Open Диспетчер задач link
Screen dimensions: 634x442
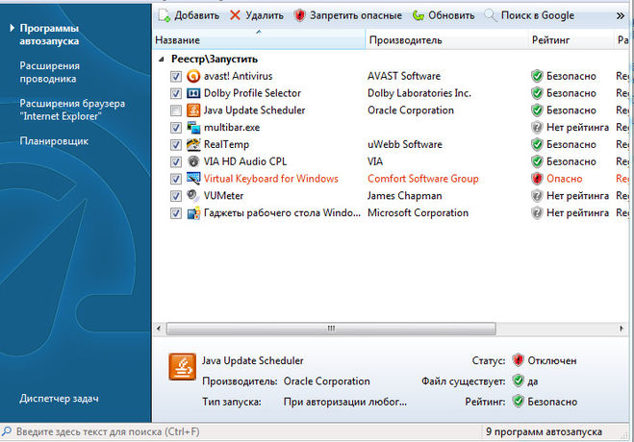pos(59,399)
